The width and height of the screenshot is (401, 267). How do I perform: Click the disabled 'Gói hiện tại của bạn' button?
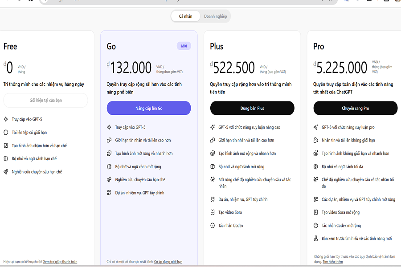tap(45, 100)
